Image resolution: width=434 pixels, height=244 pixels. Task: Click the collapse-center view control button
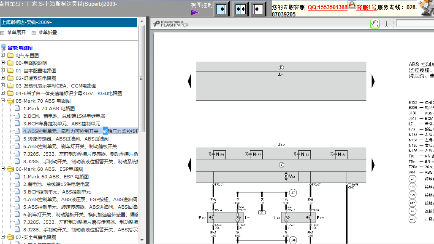click(241, 9)
